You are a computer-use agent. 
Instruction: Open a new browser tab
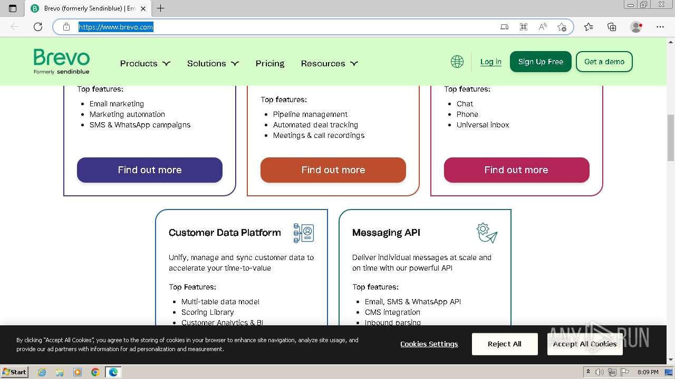pos(161,8)
